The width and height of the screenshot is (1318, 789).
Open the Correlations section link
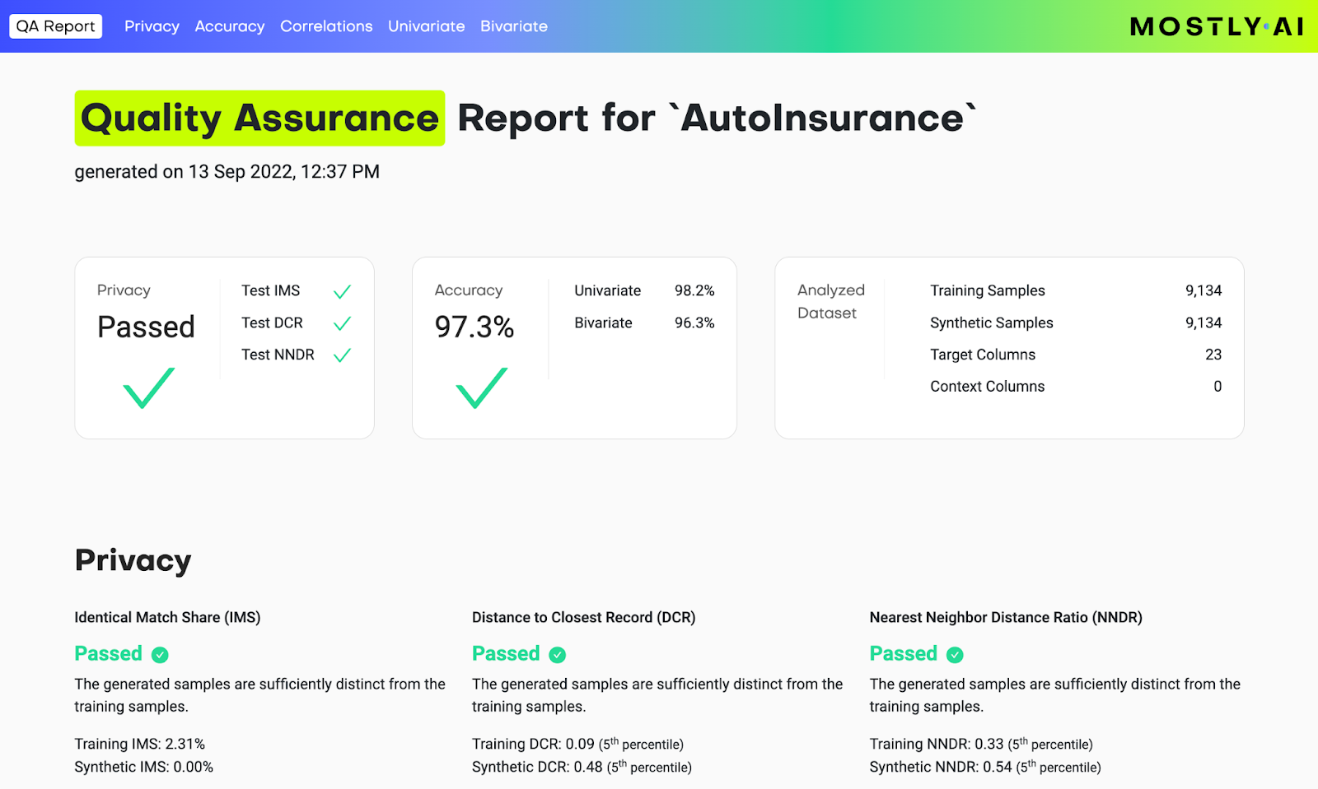coord(326,26)
